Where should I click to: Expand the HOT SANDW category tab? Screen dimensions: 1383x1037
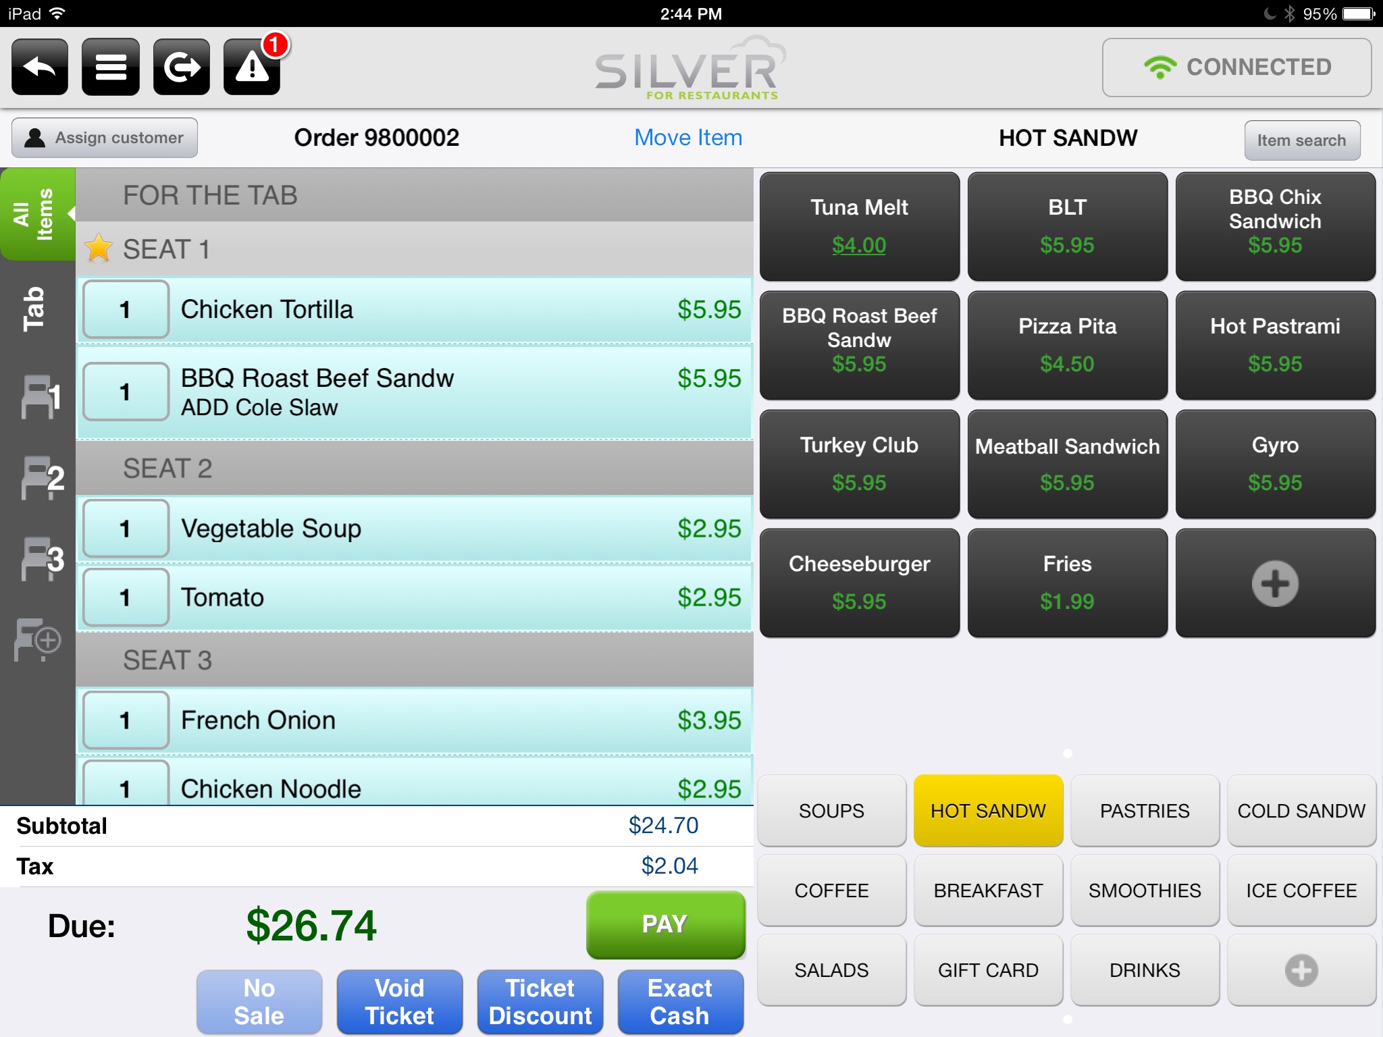click(988, 812)
